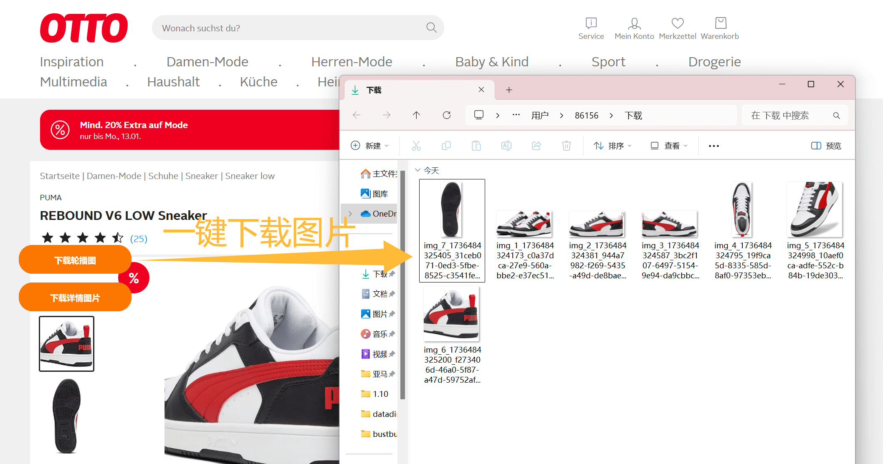This screenshot has height=464, width=883.
Task: Click the search magnifier on OTTO
Action: click(431, 28)
